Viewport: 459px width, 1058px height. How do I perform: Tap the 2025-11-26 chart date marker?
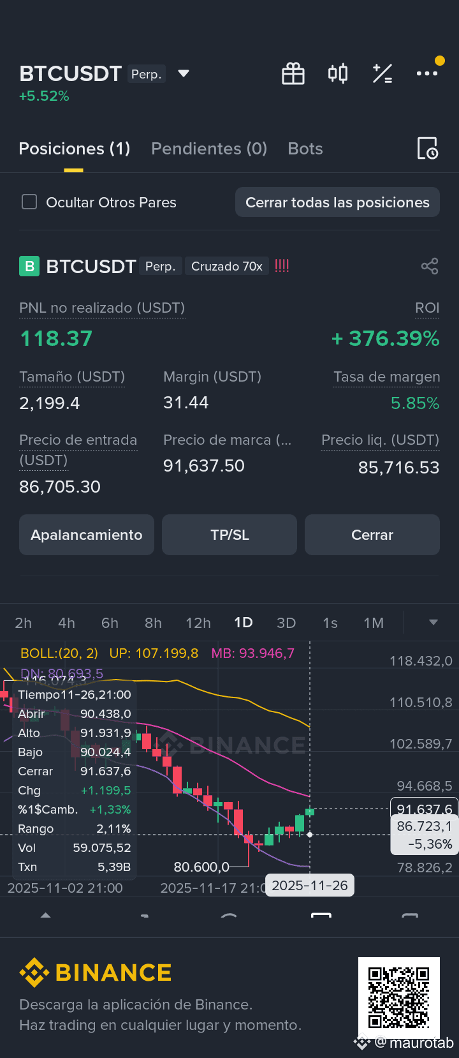coord(310,886)
